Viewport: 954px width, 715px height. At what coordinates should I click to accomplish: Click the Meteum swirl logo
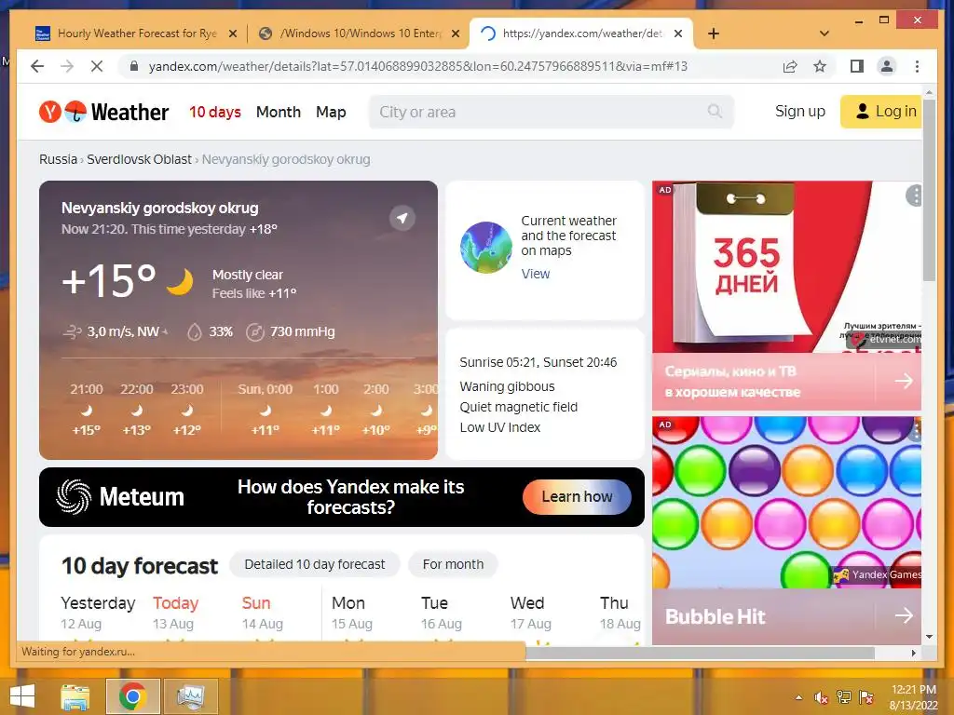[73, 497]
